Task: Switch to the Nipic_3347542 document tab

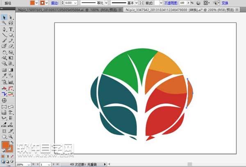Action: pos(164,8)
